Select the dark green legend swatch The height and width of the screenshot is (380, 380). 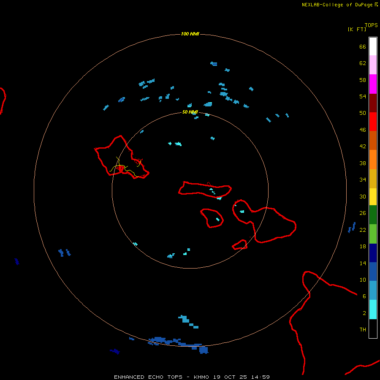[x=373, y=214]
